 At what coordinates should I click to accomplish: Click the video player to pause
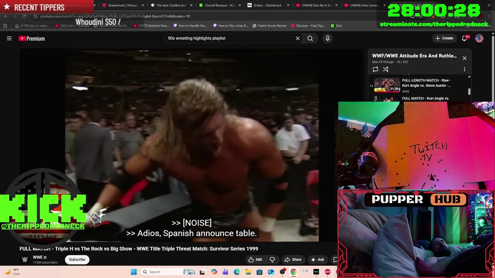coord(191,145)
